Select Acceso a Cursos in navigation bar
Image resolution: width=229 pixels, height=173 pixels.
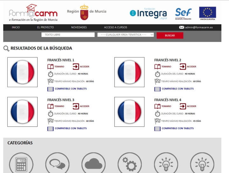(115, 28)
